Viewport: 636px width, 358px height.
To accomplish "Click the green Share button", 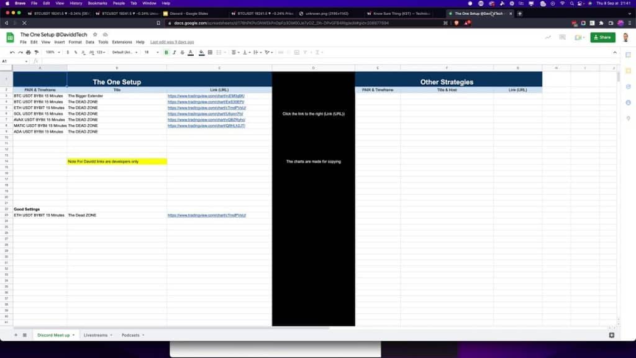I will pos(602,37).
